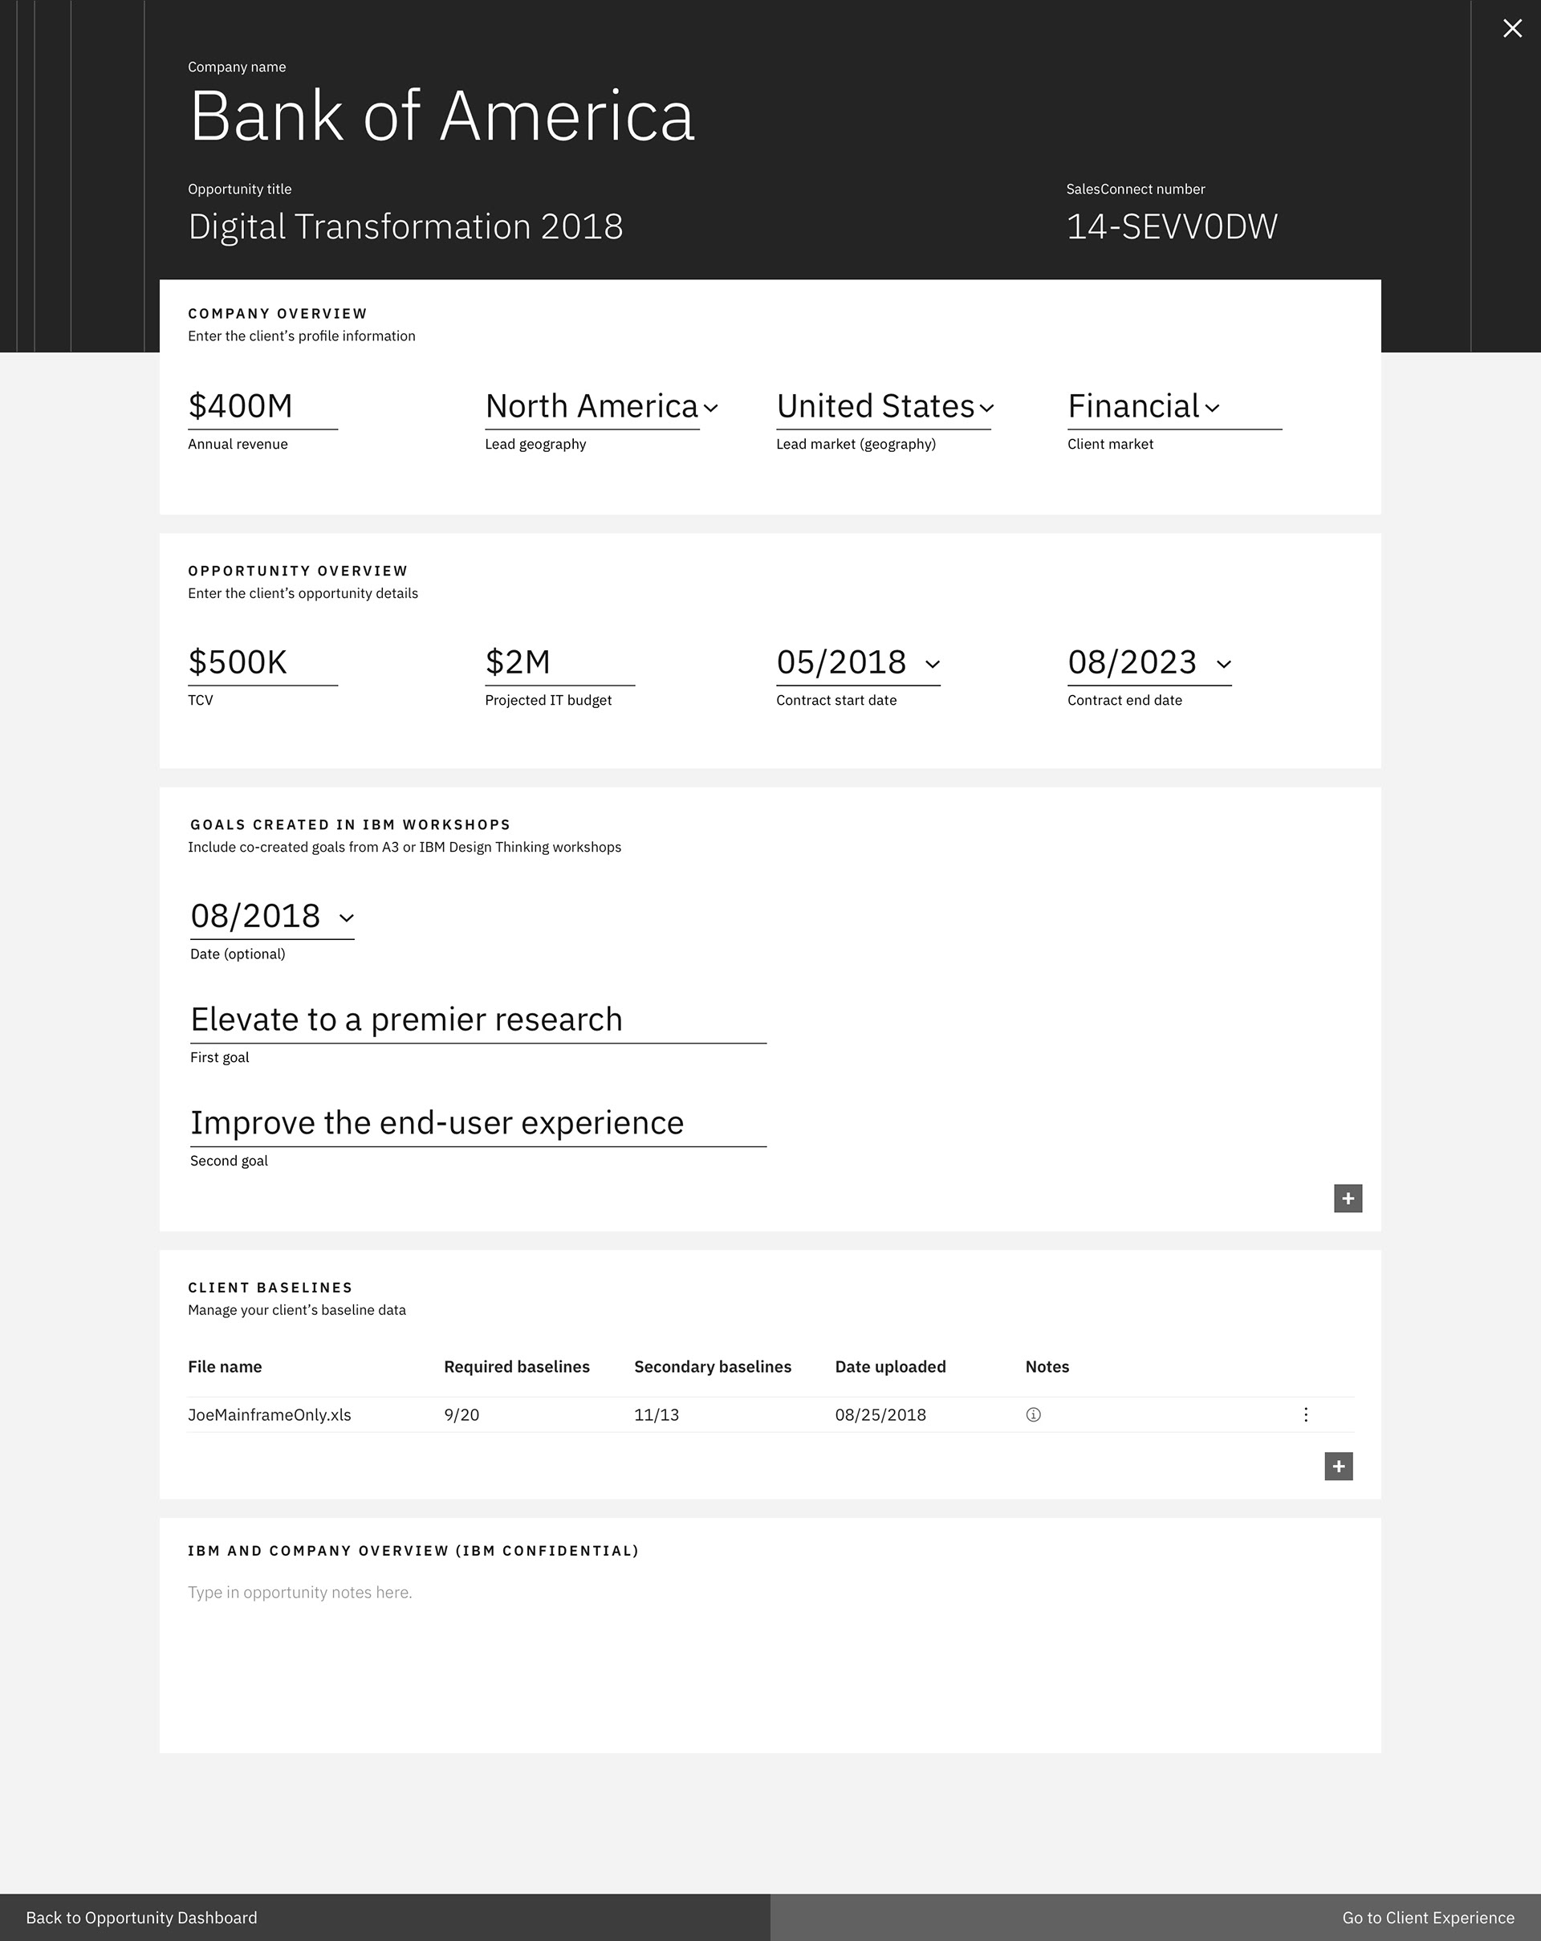The height and width of the screenshot is (1941, 1541).
Task: Click the Required baselines value 9/20
Action: (461, 1414)
